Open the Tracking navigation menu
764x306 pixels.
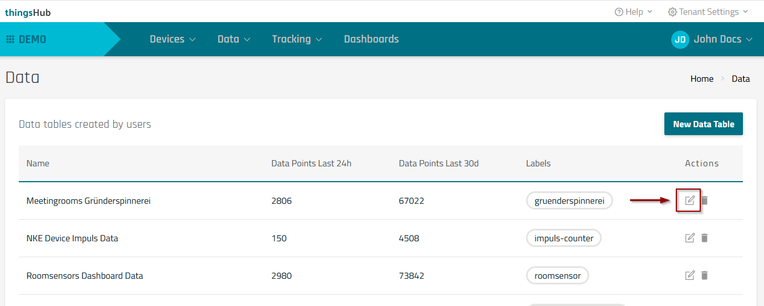[x=297, y=39]
